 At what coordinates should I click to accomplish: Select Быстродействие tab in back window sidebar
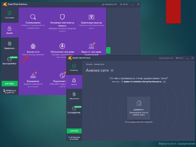pyautogui.click(x=9, y=61)
